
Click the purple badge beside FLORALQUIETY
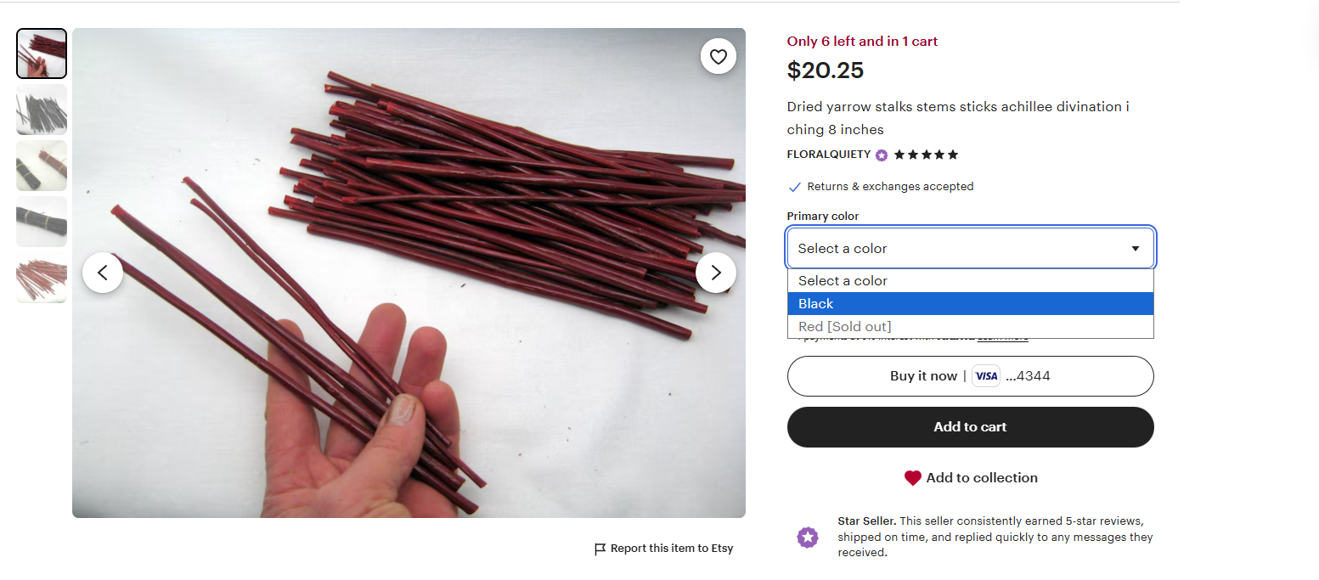click(x=882, y=155)
